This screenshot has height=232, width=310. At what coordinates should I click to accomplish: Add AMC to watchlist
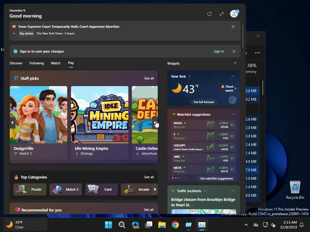coord(232,158)
